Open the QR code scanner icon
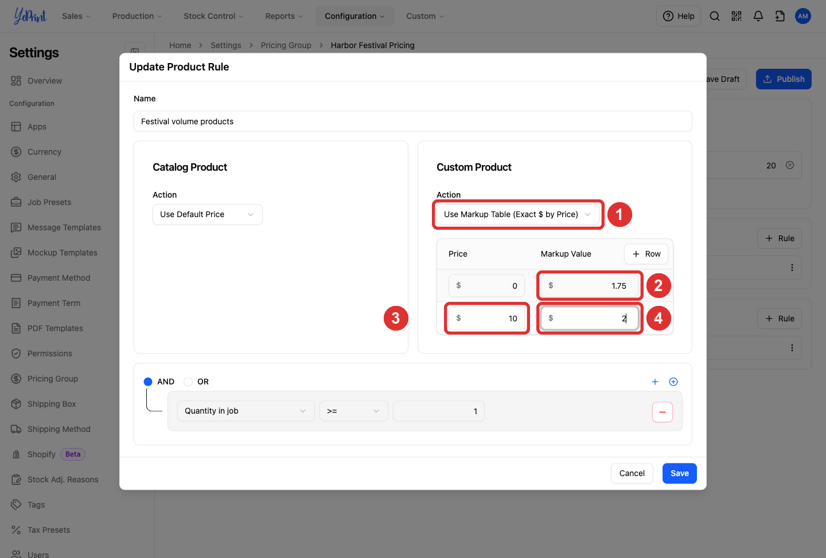The width and height of the screenshot is (826, 558). [x=737, y=16]
